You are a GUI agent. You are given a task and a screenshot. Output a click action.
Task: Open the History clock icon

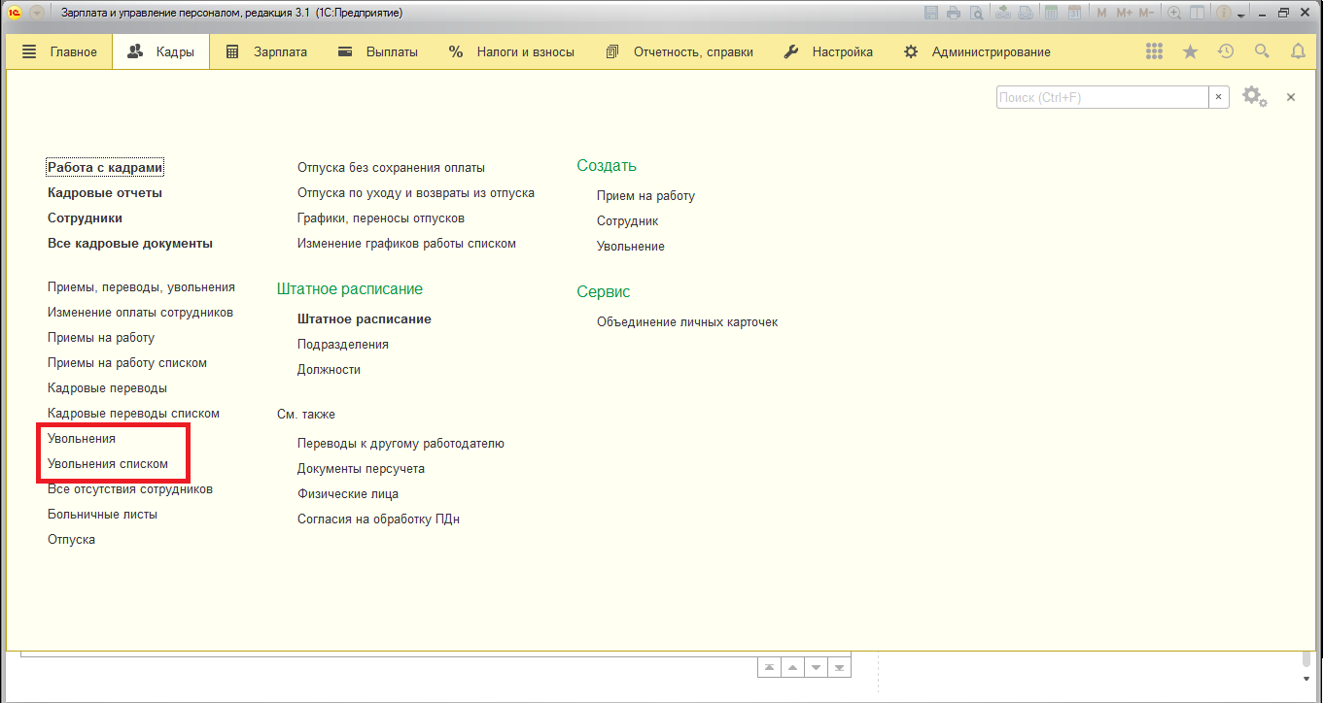point(1226,51)
